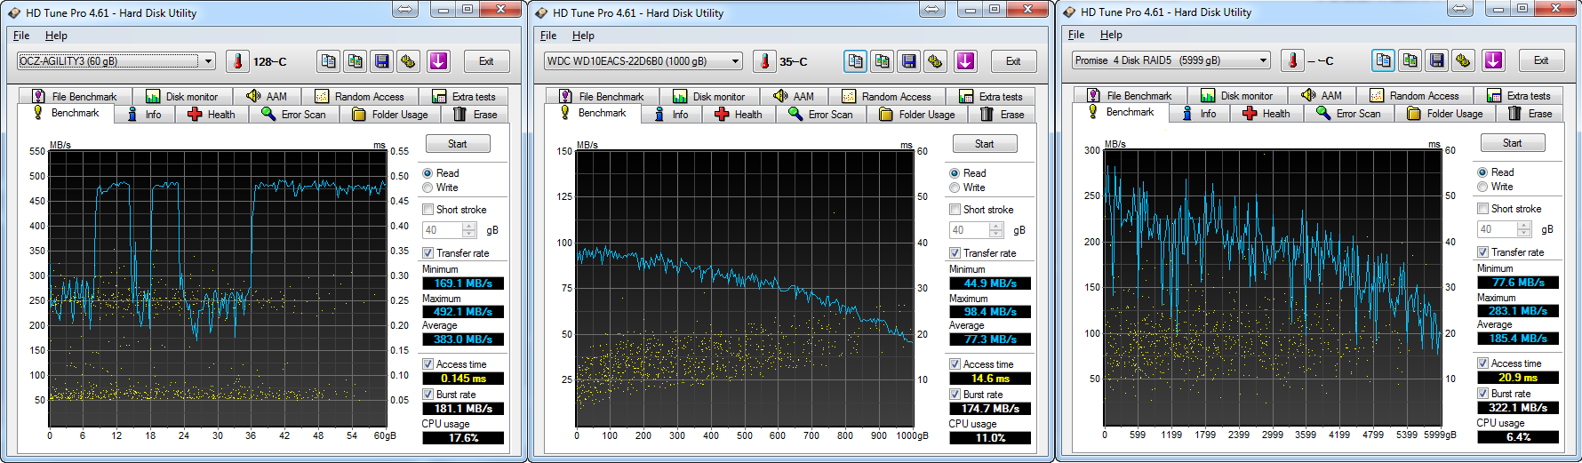Click the purple down-arrow icon in the Promise RAID5 window

tap(1493, 60)
